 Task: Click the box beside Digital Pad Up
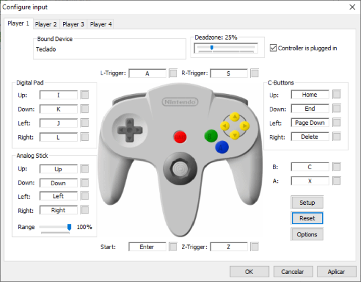85,95
